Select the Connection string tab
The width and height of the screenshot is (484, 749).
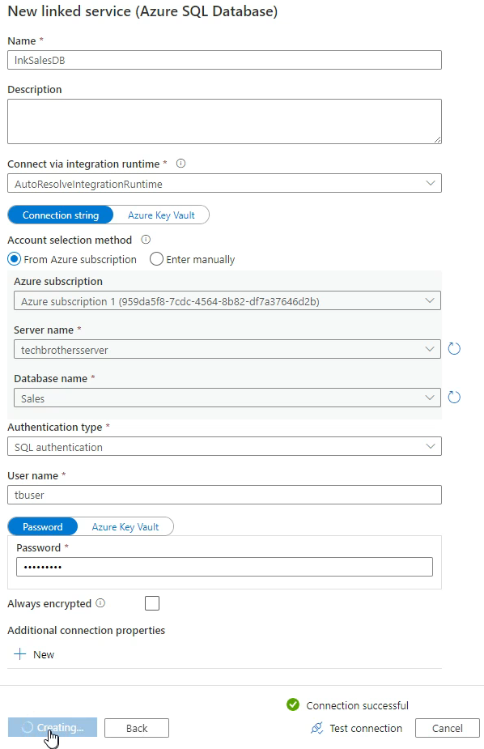click(60, 215)
